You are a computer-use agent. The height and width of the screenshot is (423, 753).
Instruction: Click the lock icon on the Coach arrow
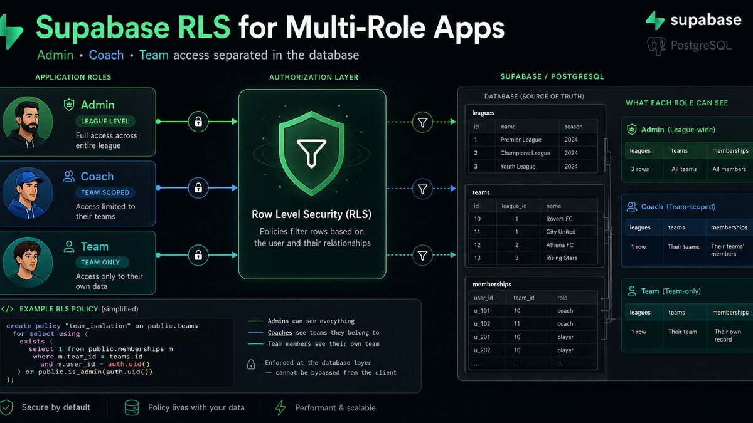[x=198, y=187]
